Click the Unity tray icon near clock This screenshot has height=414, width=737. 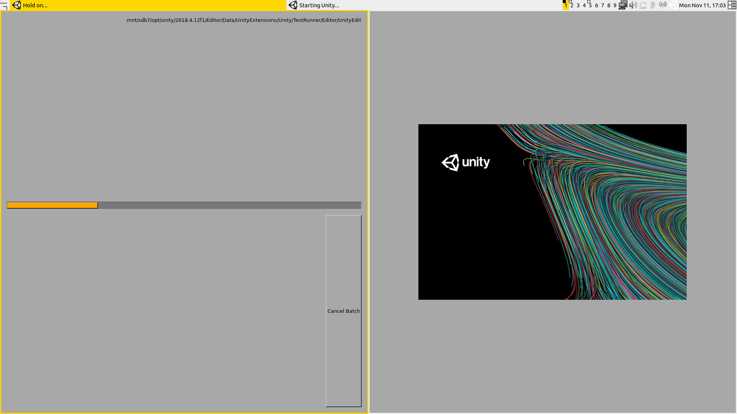(673, 5)
